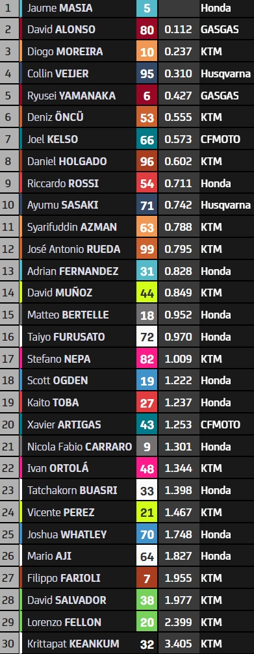The image size is (254, 654).
Task: Click number badge 53 for Deniz Öncü
Action: pos(147,118)
